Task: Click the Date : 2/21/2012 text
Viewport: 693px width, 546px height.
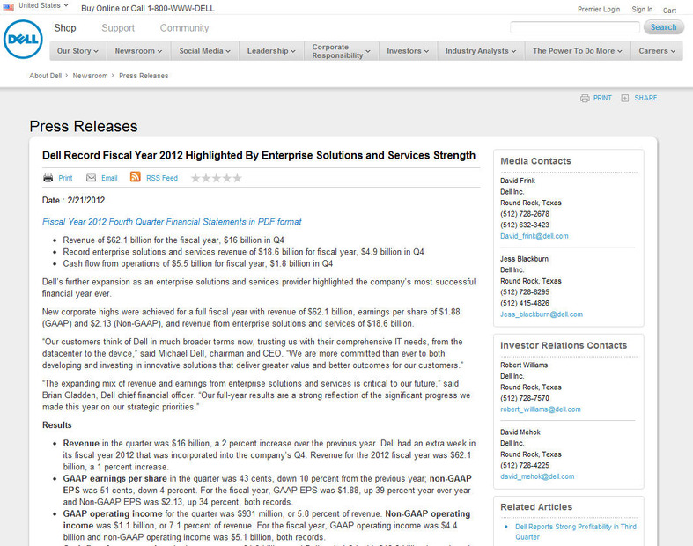Action: pyautogui.click(x=73, y=200)
